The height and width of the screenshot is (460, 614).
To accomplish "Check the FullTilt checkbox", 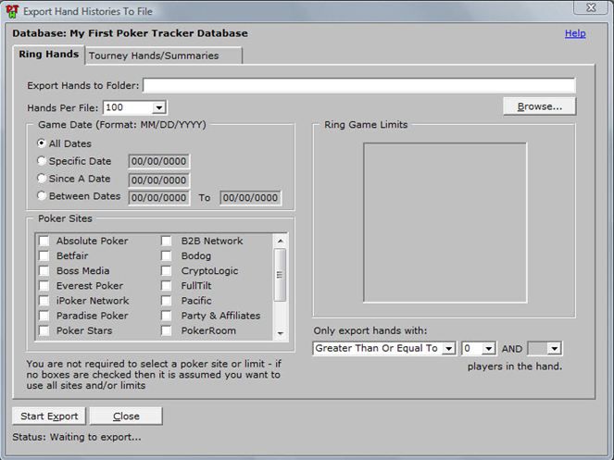I will click(166, 285).
